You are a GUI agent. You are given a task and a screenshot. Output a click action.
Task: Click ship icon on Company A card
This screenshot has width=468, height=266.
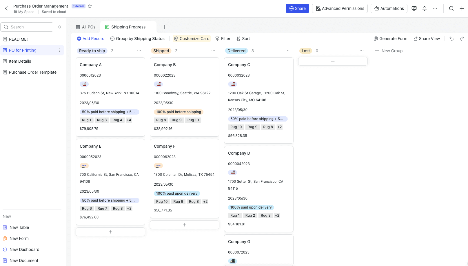click(84, 84)
